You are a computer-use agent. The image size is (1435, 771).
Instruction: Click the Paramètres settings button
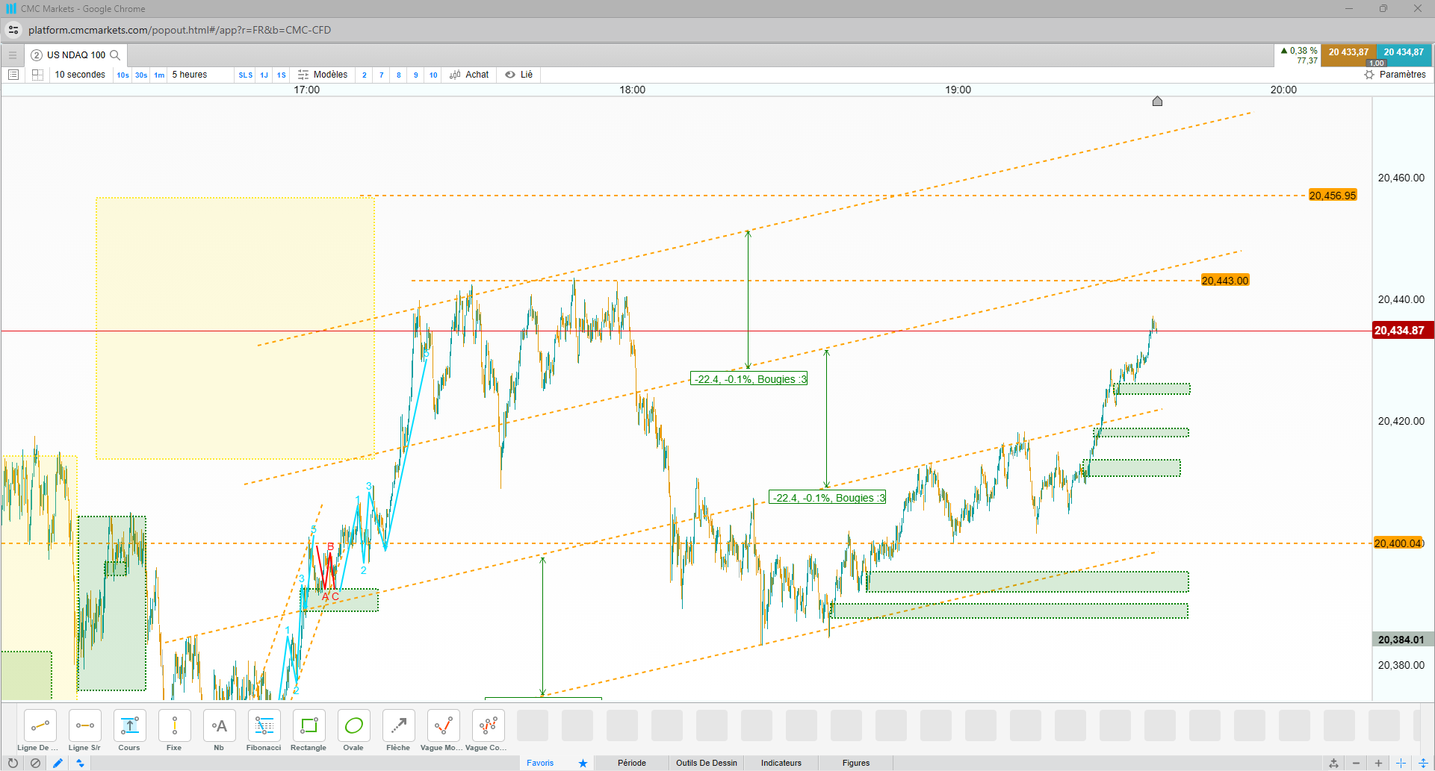point(1395,75)
